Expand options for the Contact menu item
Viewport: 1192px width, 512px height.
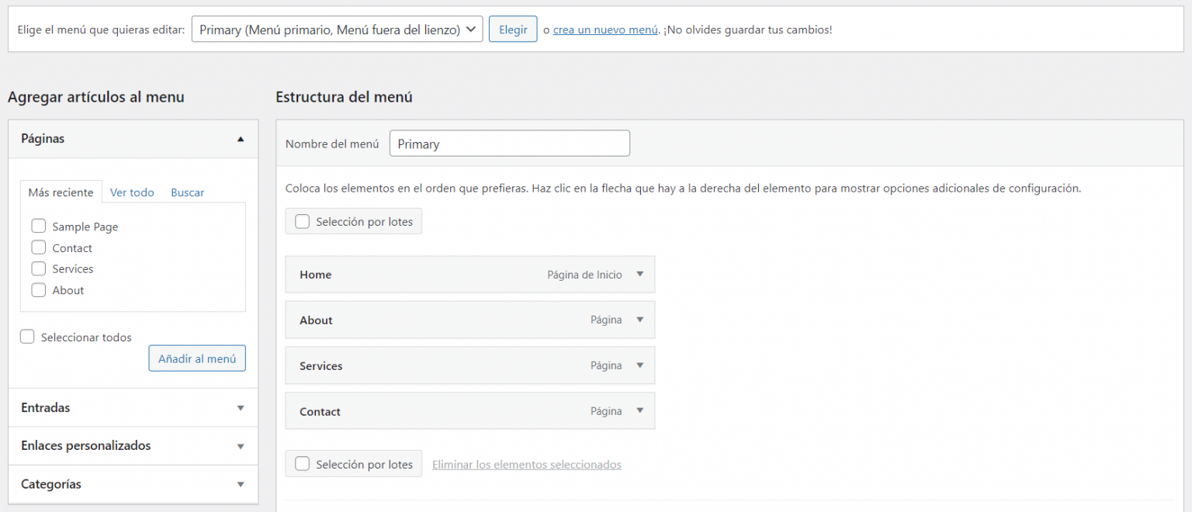tap(639, 410)
